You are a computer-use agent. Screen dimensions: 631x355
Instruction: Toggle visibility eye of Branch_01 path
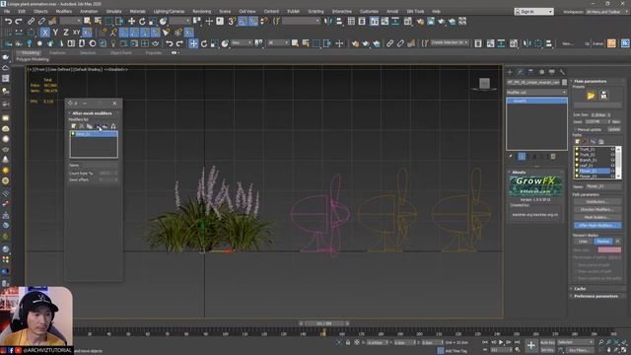click(612, 160)
